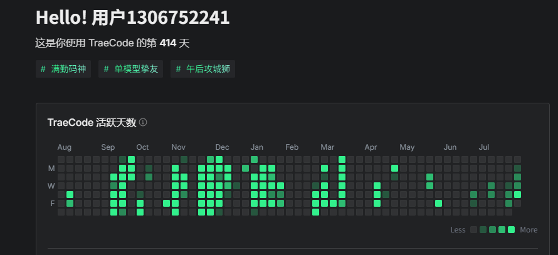The height and width of the screenshot is (255, 558).
Task: Click the info icon beside TraeCode 活跃天数
Action: (143, 122)
